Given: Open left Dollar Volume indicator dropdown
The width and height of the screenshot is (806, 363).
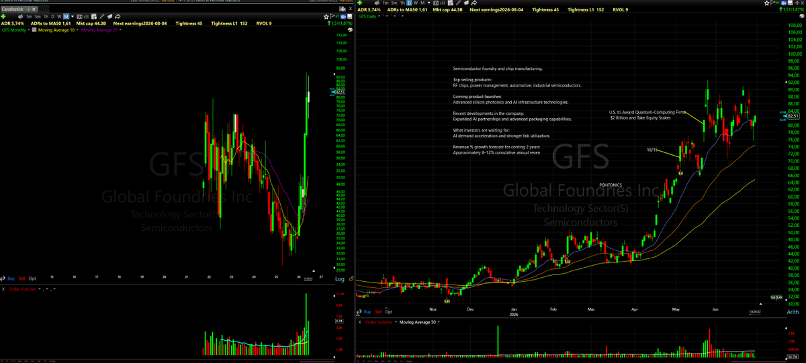Looking at the screenshot, I should (40, 289).
